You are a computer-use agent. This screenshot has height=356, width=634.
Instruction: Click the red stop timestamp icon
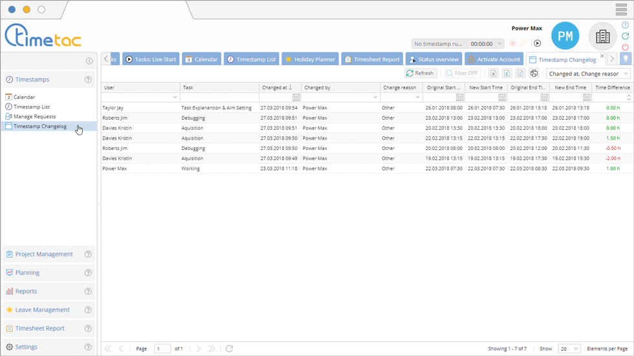(512, 43)
